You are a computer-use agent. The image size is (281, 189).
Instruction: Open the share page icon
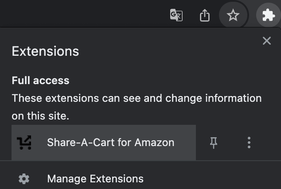tap(204, 15)
